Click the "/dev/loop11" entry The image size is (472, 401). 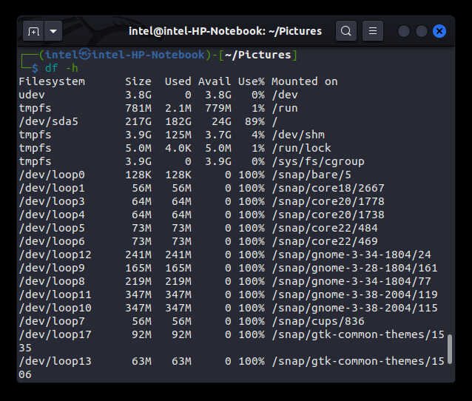click(x=55, y=294)
